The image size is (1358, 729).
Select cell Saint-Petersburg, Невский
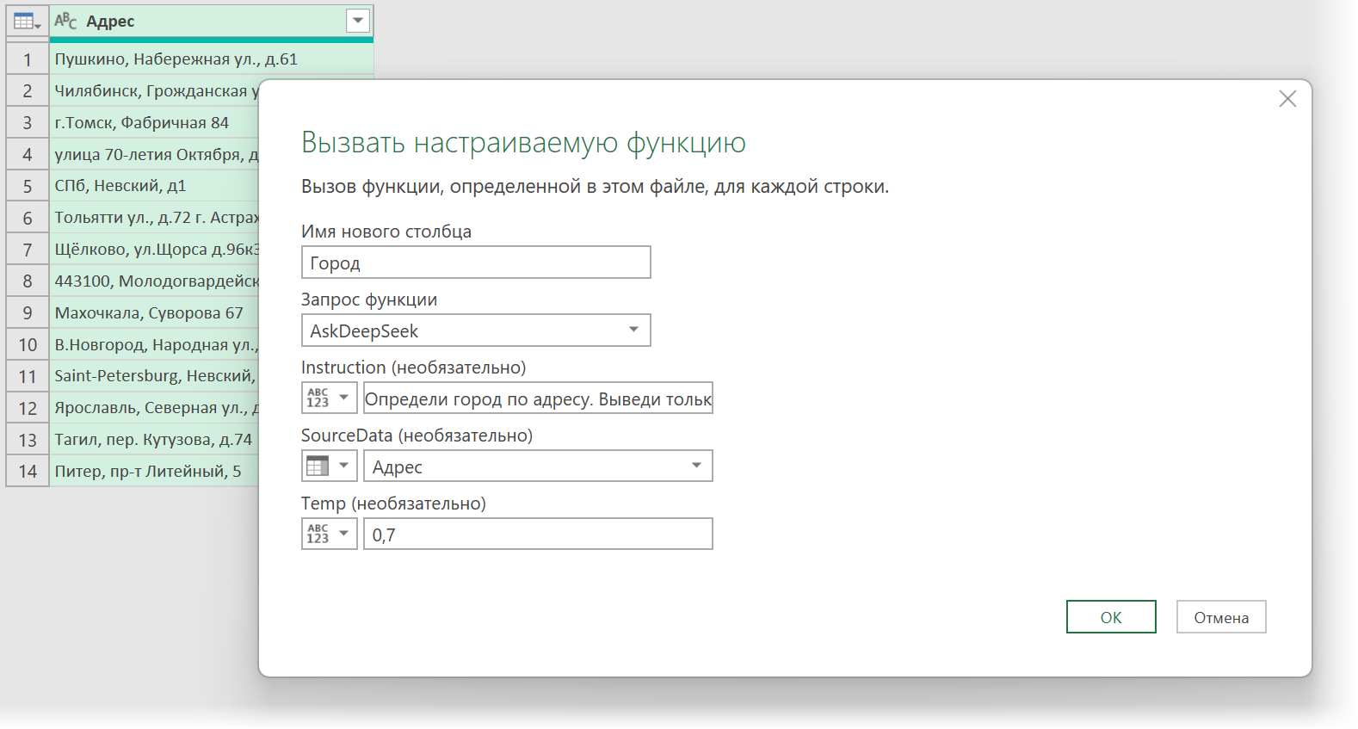[154, 376]
